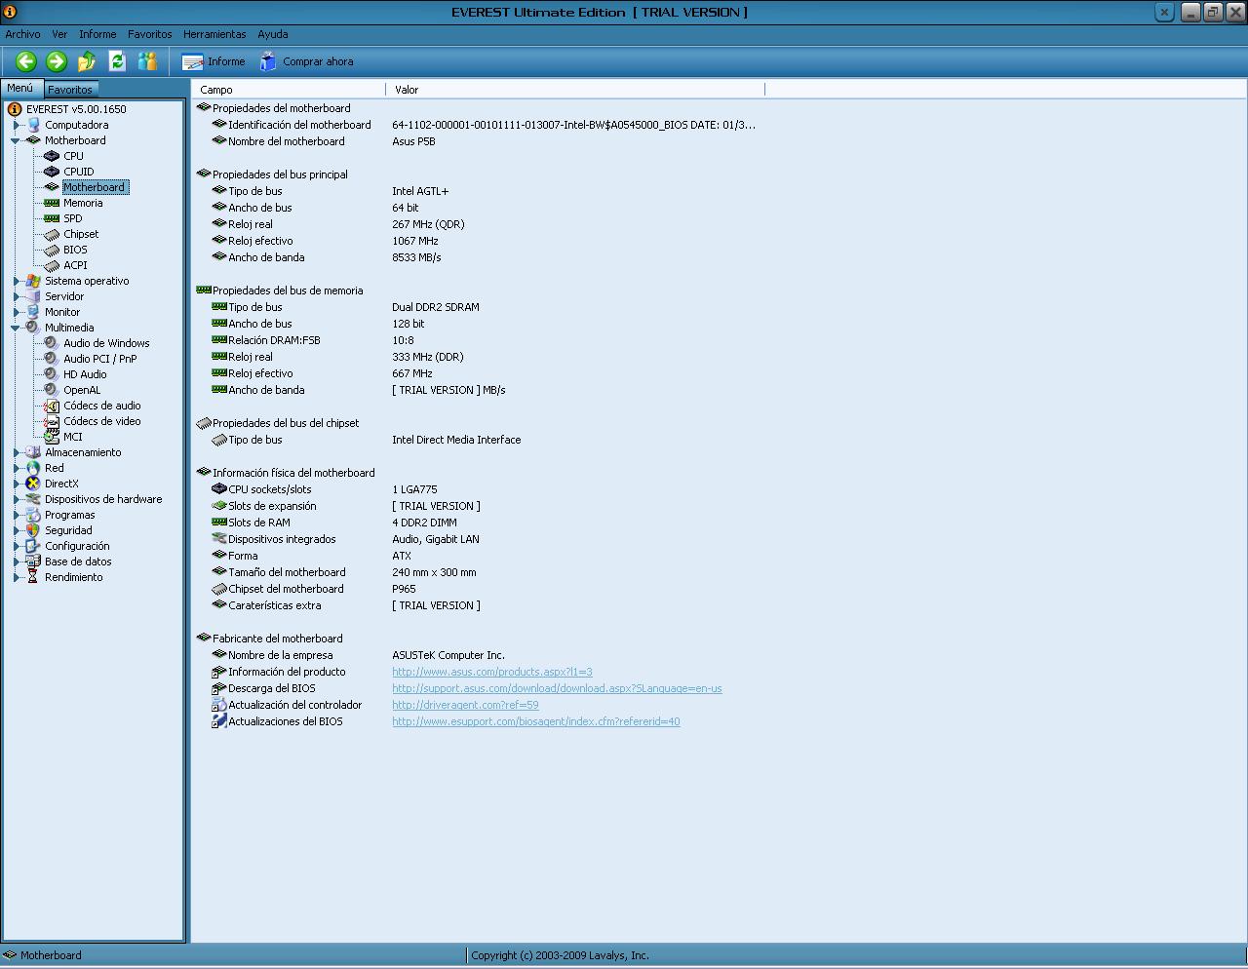This screenshot has height=969, width=1248.
Task: Click the Rendimiento hourglass icon
Action: click(x=33, y=577)
